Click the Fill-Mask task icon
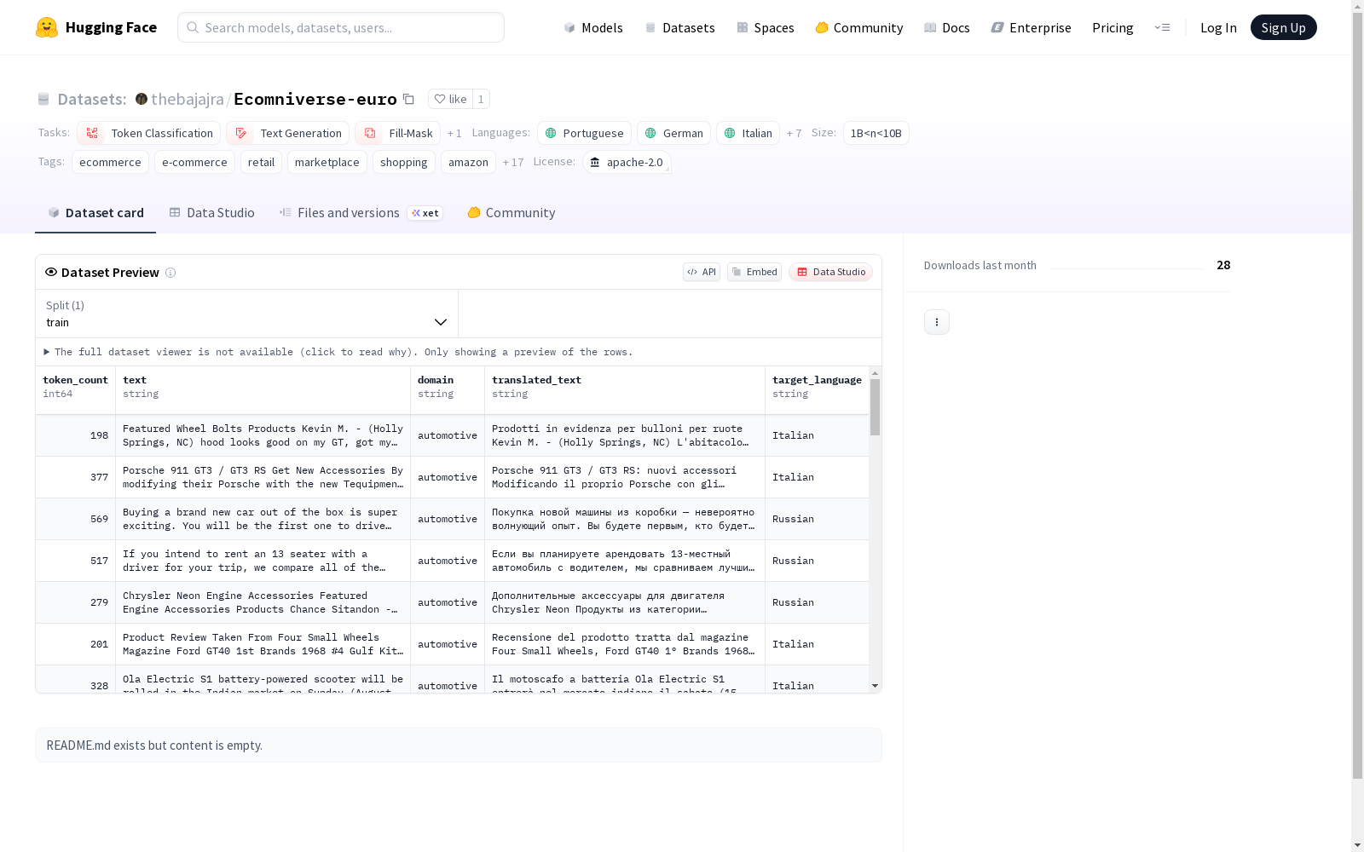Screen dimensions: 1364x852 [370, 133]
